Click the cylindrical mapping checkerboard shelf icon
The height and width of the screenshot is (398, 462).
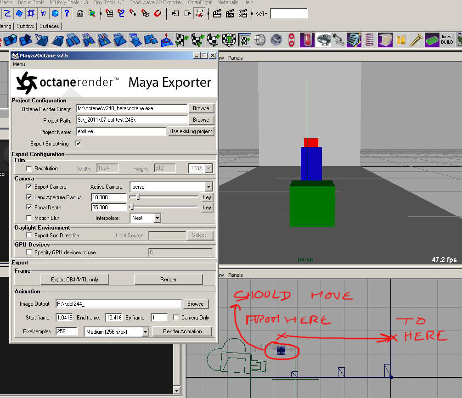[x=198, y=40]
